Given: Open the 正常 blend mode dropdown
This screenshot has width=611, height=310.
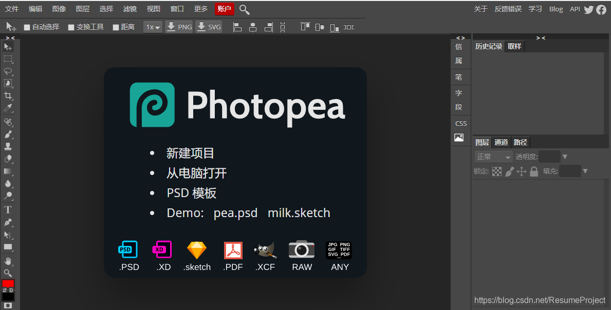Looking at the screenshot, I should pos(493,157).
